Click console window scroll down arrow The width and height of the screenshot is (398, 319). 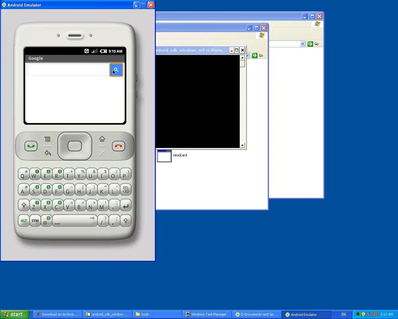point(242,145)
